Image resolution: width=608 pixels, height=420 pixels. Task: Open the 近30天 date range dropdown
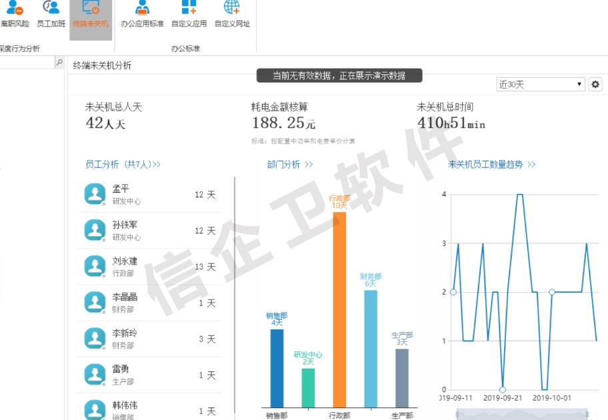(x=540, y=85)
